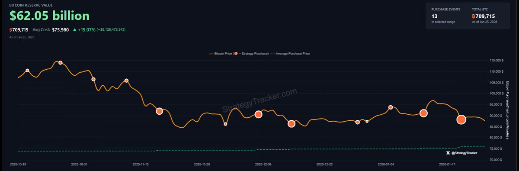The height and width of the screenshot is (171, 519).
Task: Click the 2026-01-04 date on x-axis
Action: coord(386,165)
